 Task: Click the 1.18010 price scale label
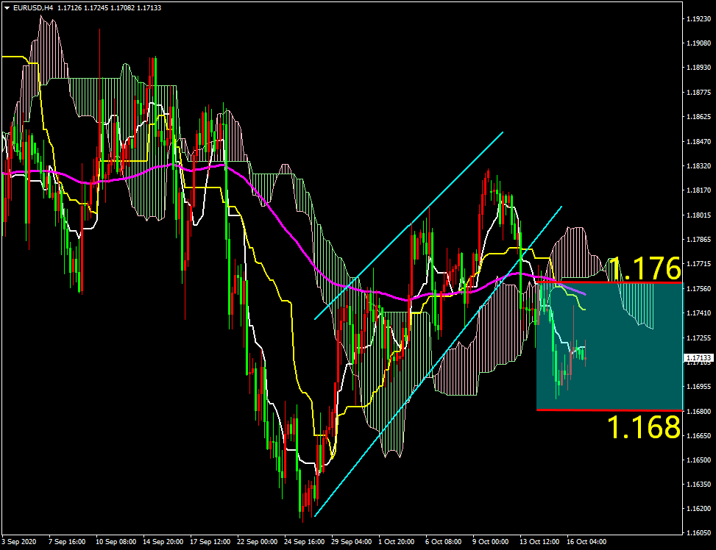point(698,215)
